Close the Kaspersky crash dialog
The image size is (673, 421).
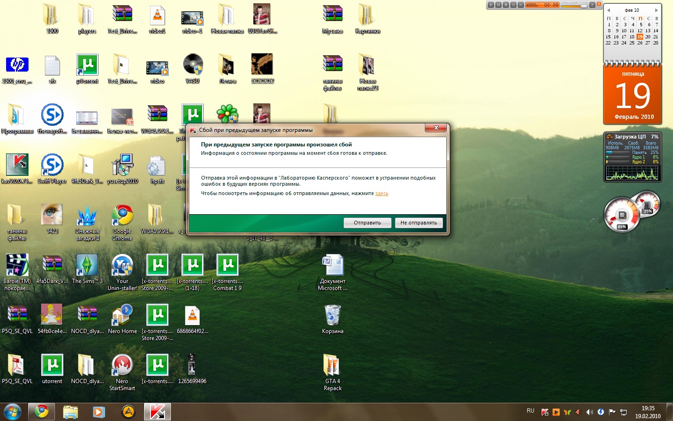coord(436,128)
